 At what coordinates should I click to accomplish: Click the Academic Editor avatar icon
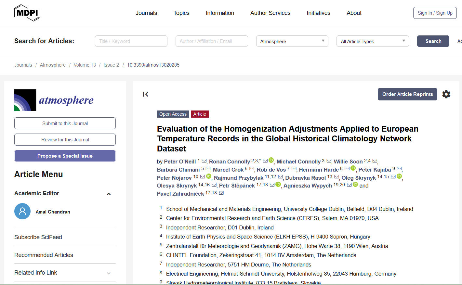pos(22,212)
